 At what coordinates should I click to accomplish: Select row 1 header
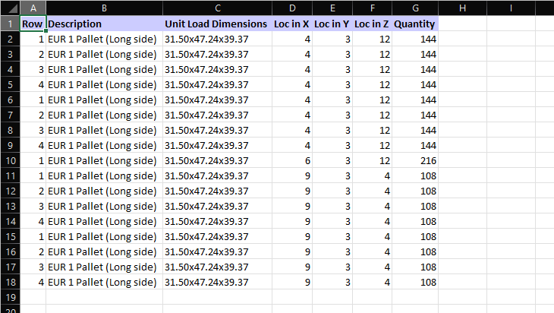point(11,24)
